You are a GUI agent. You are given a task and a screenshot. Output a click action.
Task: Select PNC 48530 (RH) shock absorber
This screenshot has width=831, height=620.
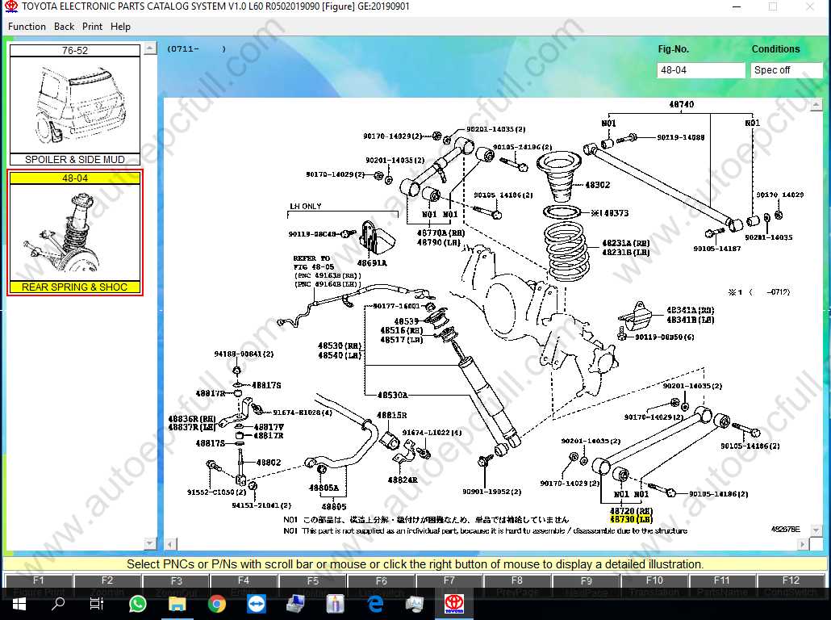click(339, 346)
